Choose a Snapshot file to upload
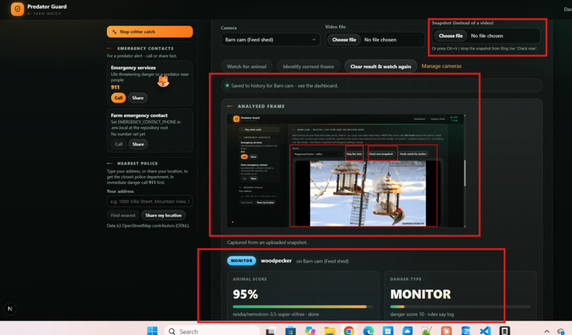The height and width of the screenshot is (335, 572). (x=451, y=35)
